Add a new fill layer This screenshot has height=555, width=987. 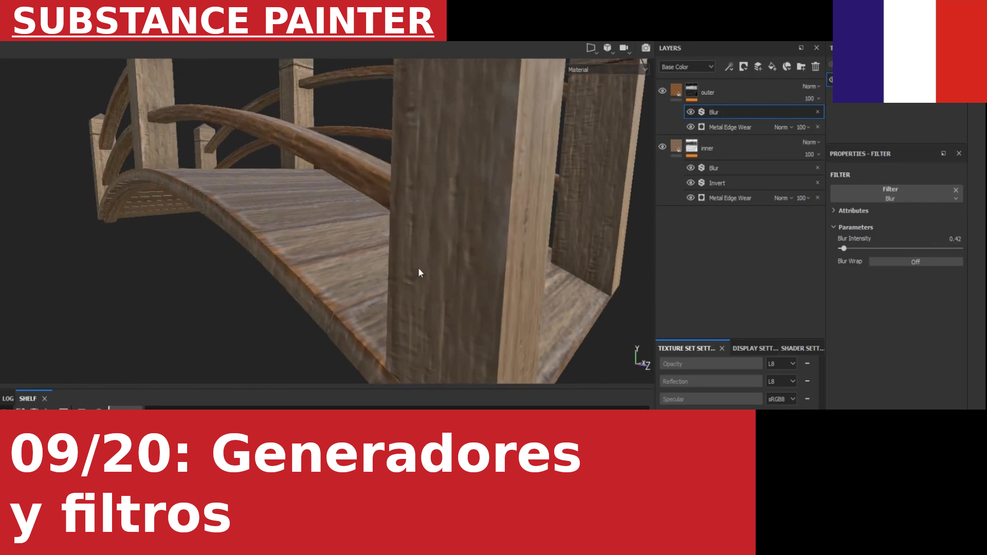[772, 67]
